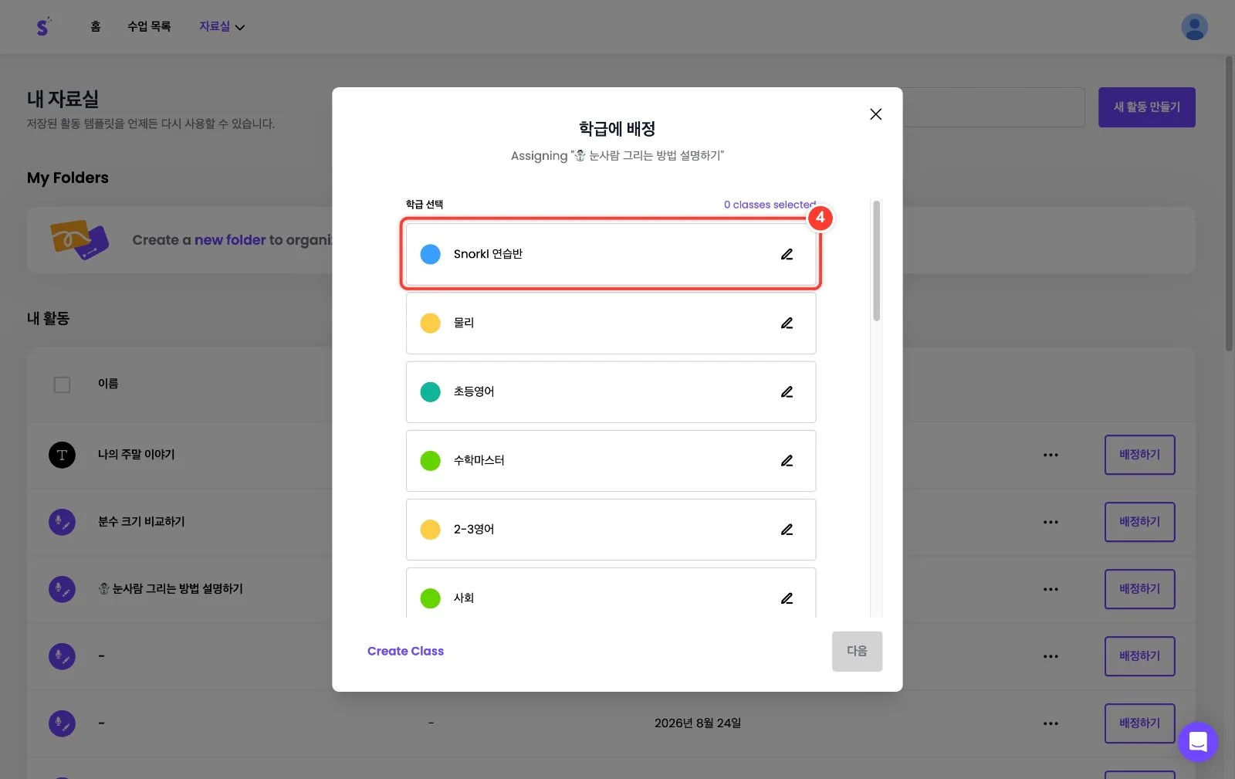Click the 새 활동 만들기 button

(1146, 107)
